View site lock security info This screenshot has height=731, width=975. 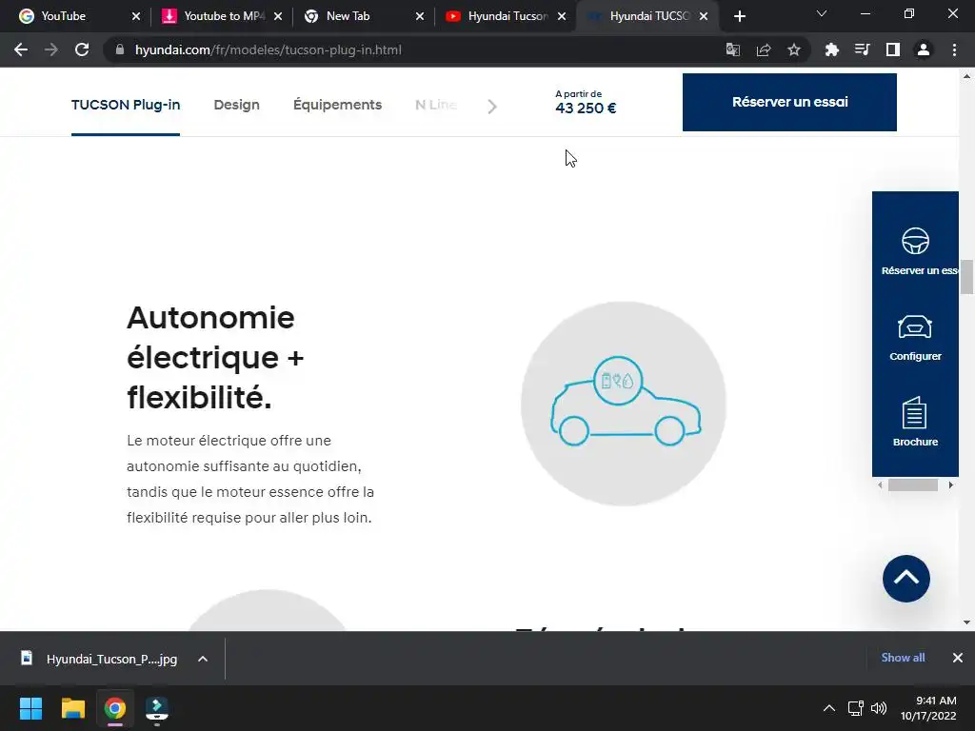click(120, 49)
